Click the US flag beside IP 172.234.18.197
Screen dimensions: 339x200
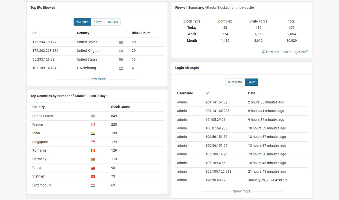121,42
